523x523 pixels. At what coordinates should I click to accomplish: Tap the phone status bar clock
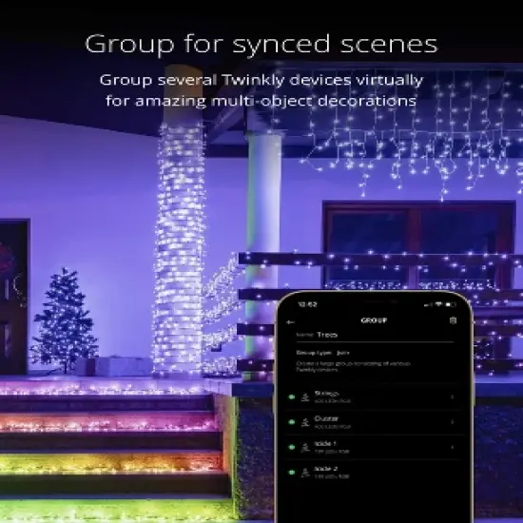coord(307,304)
